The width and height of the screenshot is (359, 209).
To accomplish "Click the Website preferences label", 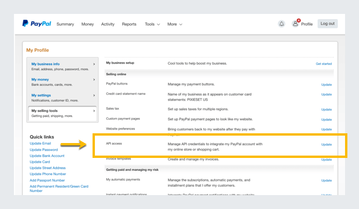I will coord(120,129).
